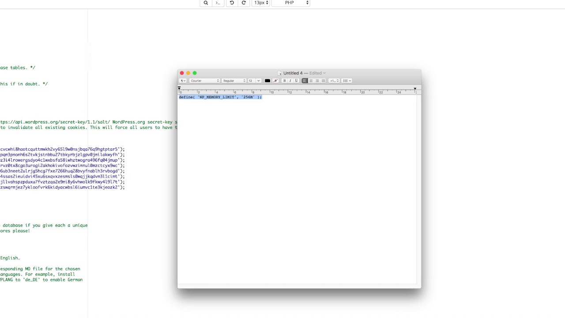Click 'database if you give each a unique' comment
Image resolution: width=565 pixels, height=318 pixels.
pos(45,225)
